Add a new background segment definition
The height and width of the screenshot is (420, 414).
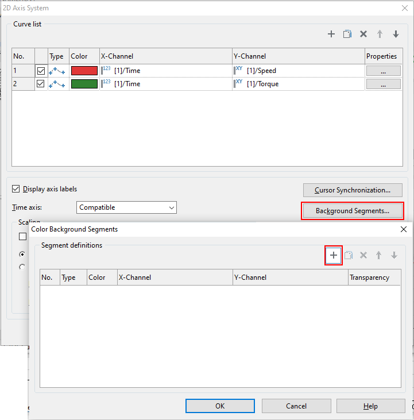pyautogui.click(x=334, y=255)
